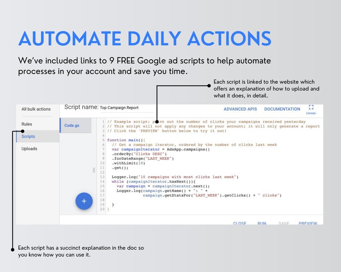Click the PREVIEW button
The height and width of the screenshot is (272, 341).
[x=308, y=223]
